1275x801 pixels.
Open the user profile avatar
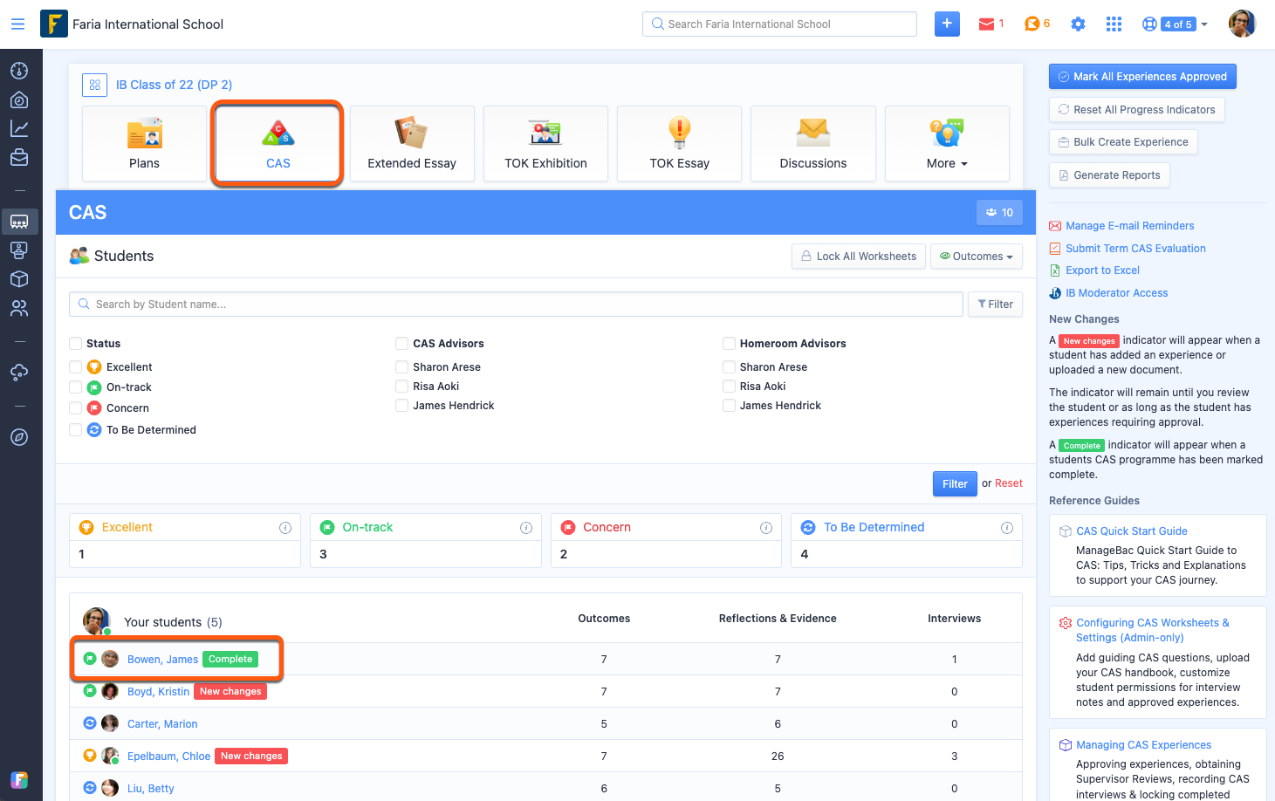pos(1242,24)
